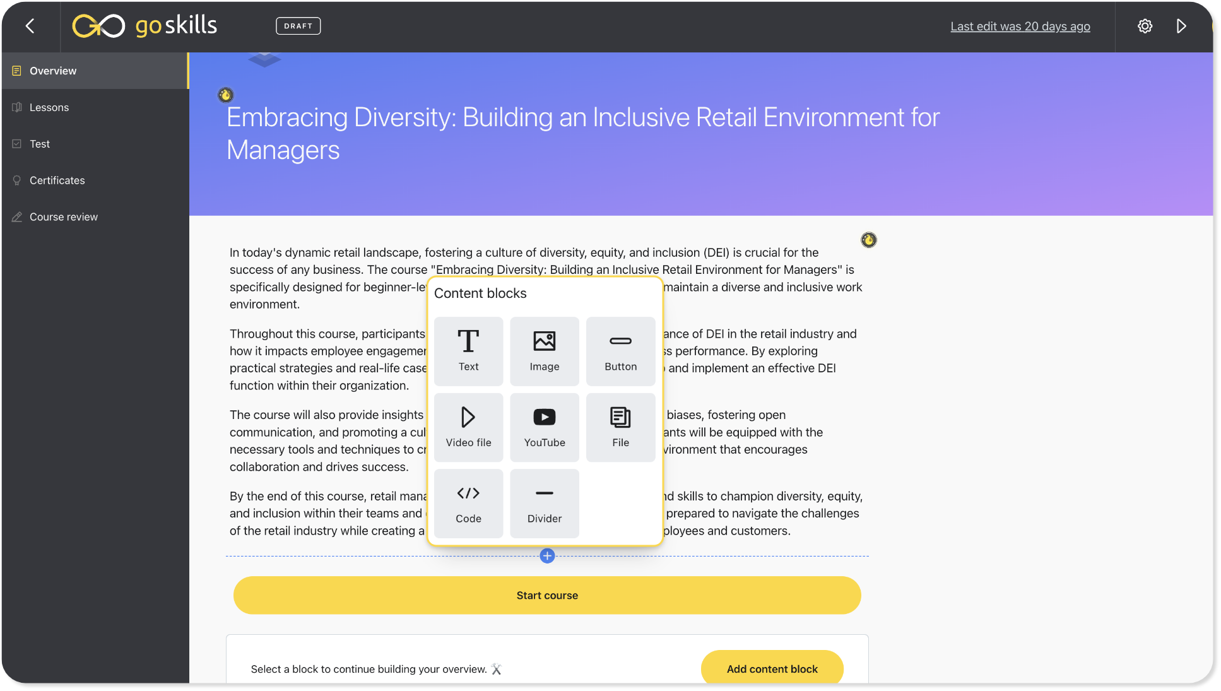1221x691 pixels.
Task: Add a Video file block
Action: coord(468,427)
